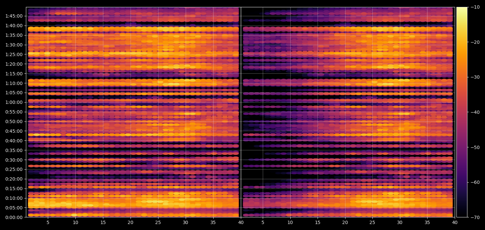Screen dimensions: 485x230
Task: Click the 1:00:00 time axis label
Action: click(x=14, y=102)
